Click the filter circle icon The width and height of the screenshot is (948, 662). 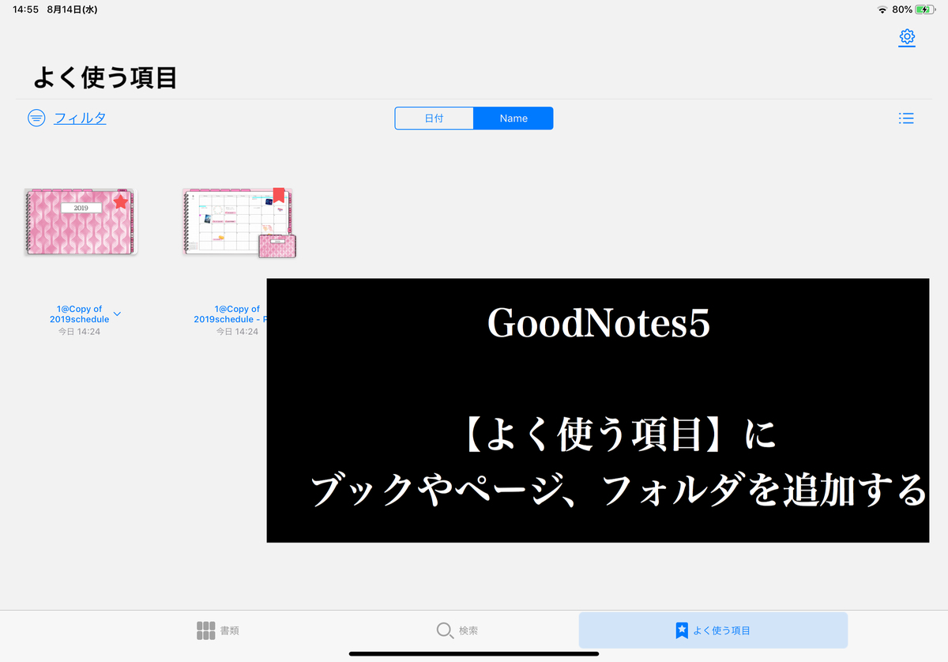[36, 118]
